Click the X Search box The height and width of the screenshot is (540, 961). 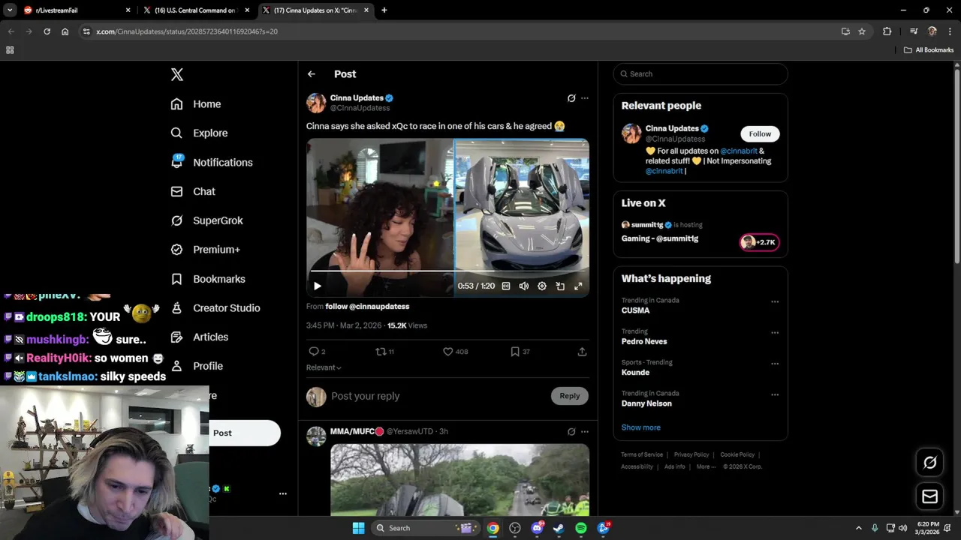point(700,74)
